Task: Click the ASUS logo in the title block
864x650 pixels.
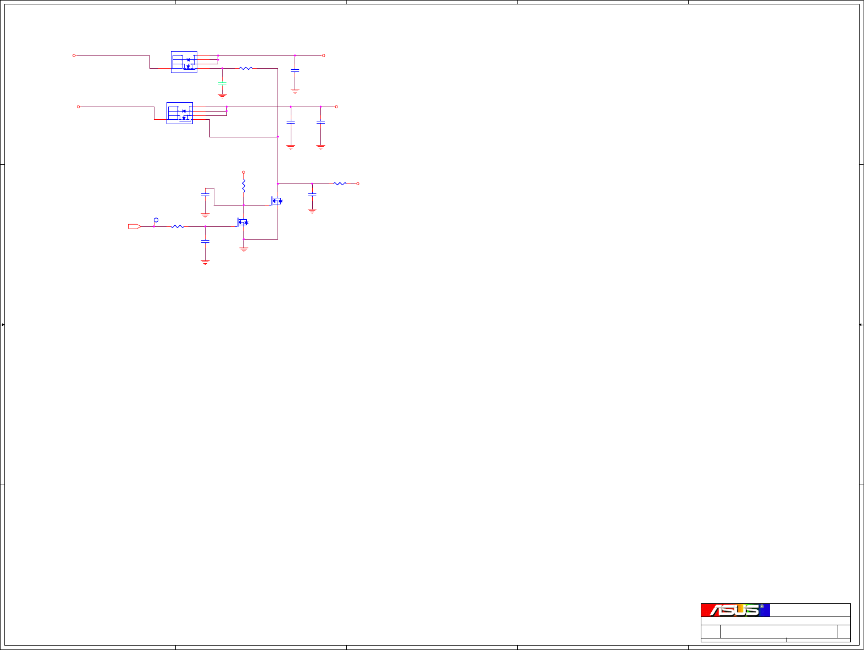Action: (x=735, y=610)
